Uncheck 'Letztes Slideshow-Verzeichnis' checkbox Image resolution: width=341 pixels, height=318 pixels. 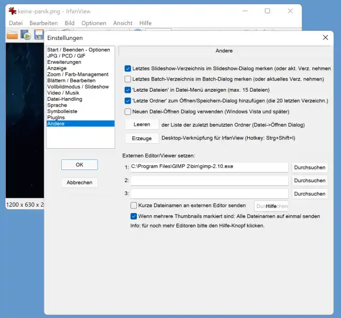coord(128,68)
